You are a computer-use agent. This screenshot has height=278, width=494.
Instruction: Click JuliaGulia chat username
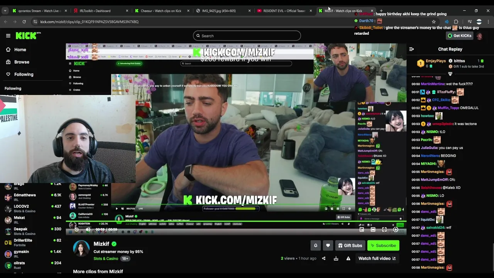pyautogui.click(x=429, y=148)
